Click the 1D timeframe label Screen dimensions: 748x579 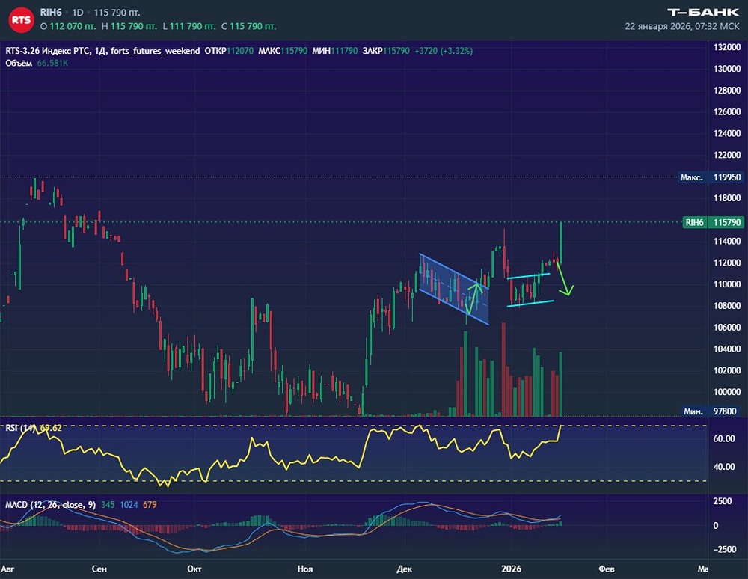(77, 13)
